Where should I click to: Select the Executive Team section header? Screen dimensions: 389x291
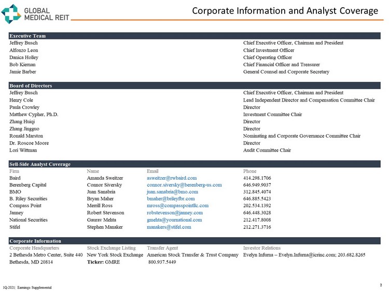(195, 36)
